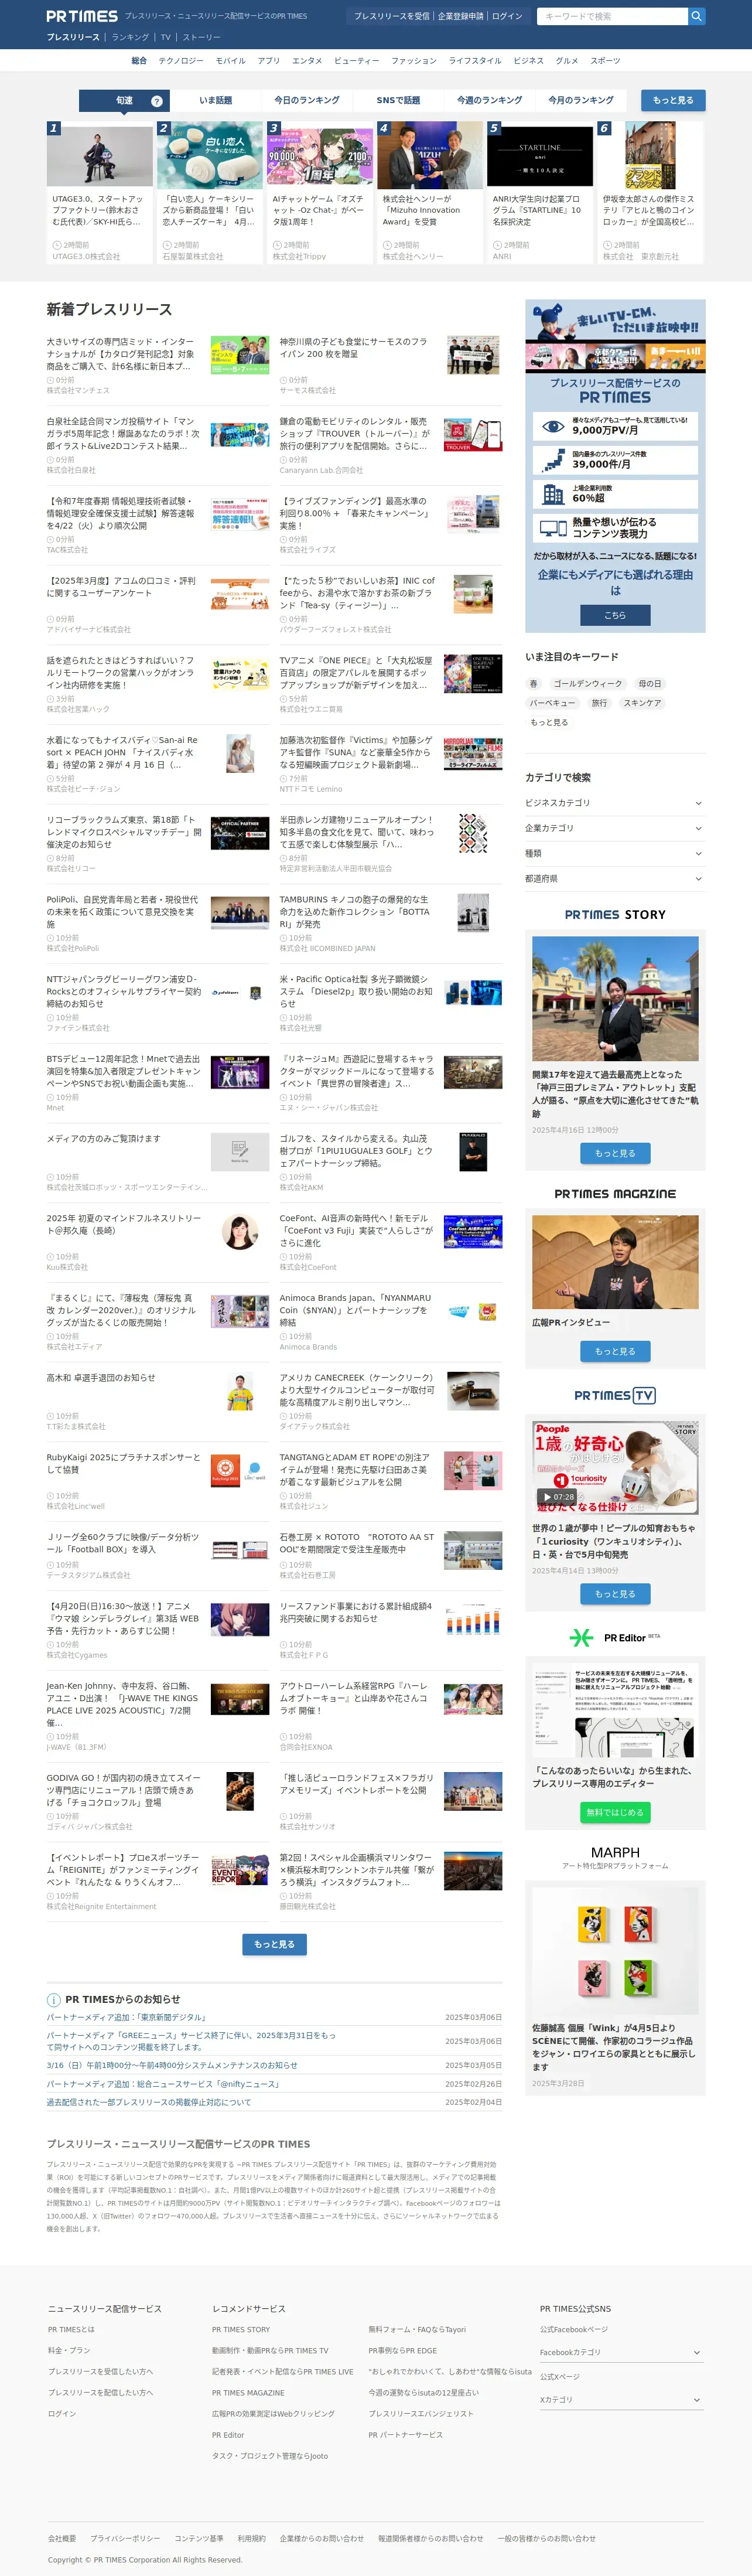Click もっと見る under PR TIMES STORY

click(x=615, y=1153)
